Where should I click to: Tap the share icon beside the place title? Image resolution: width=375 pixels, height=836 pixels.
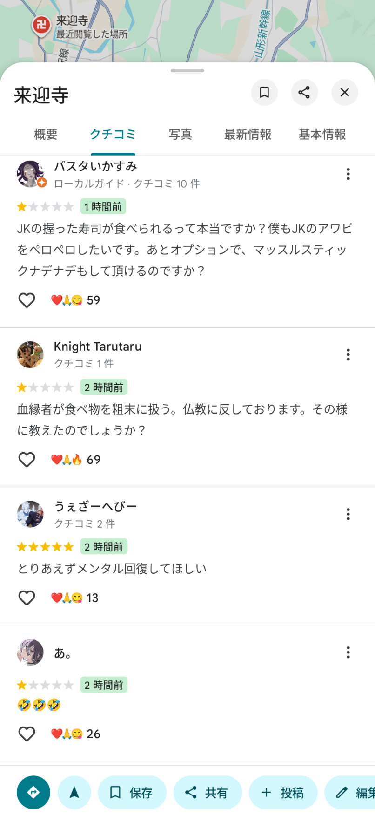pyautogui.click(x=304, y=92)
